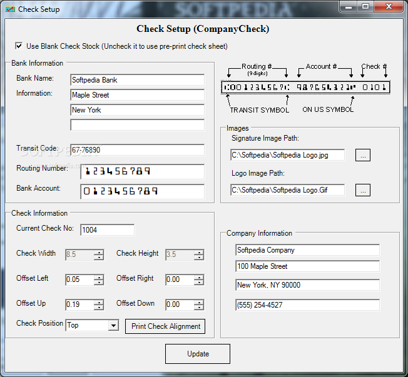Click the empty fourth bank information field
Image resolution: width=408 pixels, height=377 pixels.
click(138, 125)
